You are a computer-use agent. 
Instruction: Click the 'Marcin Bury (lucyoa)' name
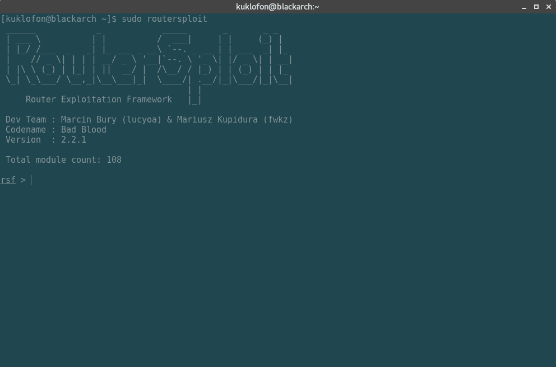tap(111, 120)
